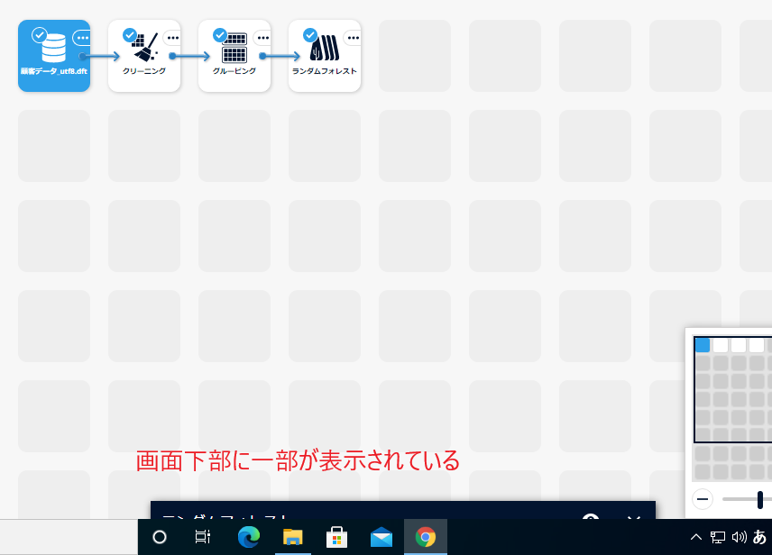The image size is (772, 555).
Task: Click the クリーニング node label
Action: [x=144, y=71]
